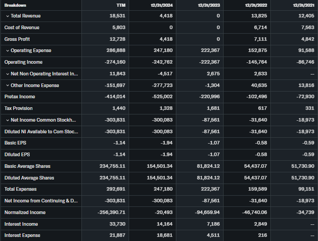Select the Basic EPS row label
The width and height of the screenshot is (318, 241).
15,143
